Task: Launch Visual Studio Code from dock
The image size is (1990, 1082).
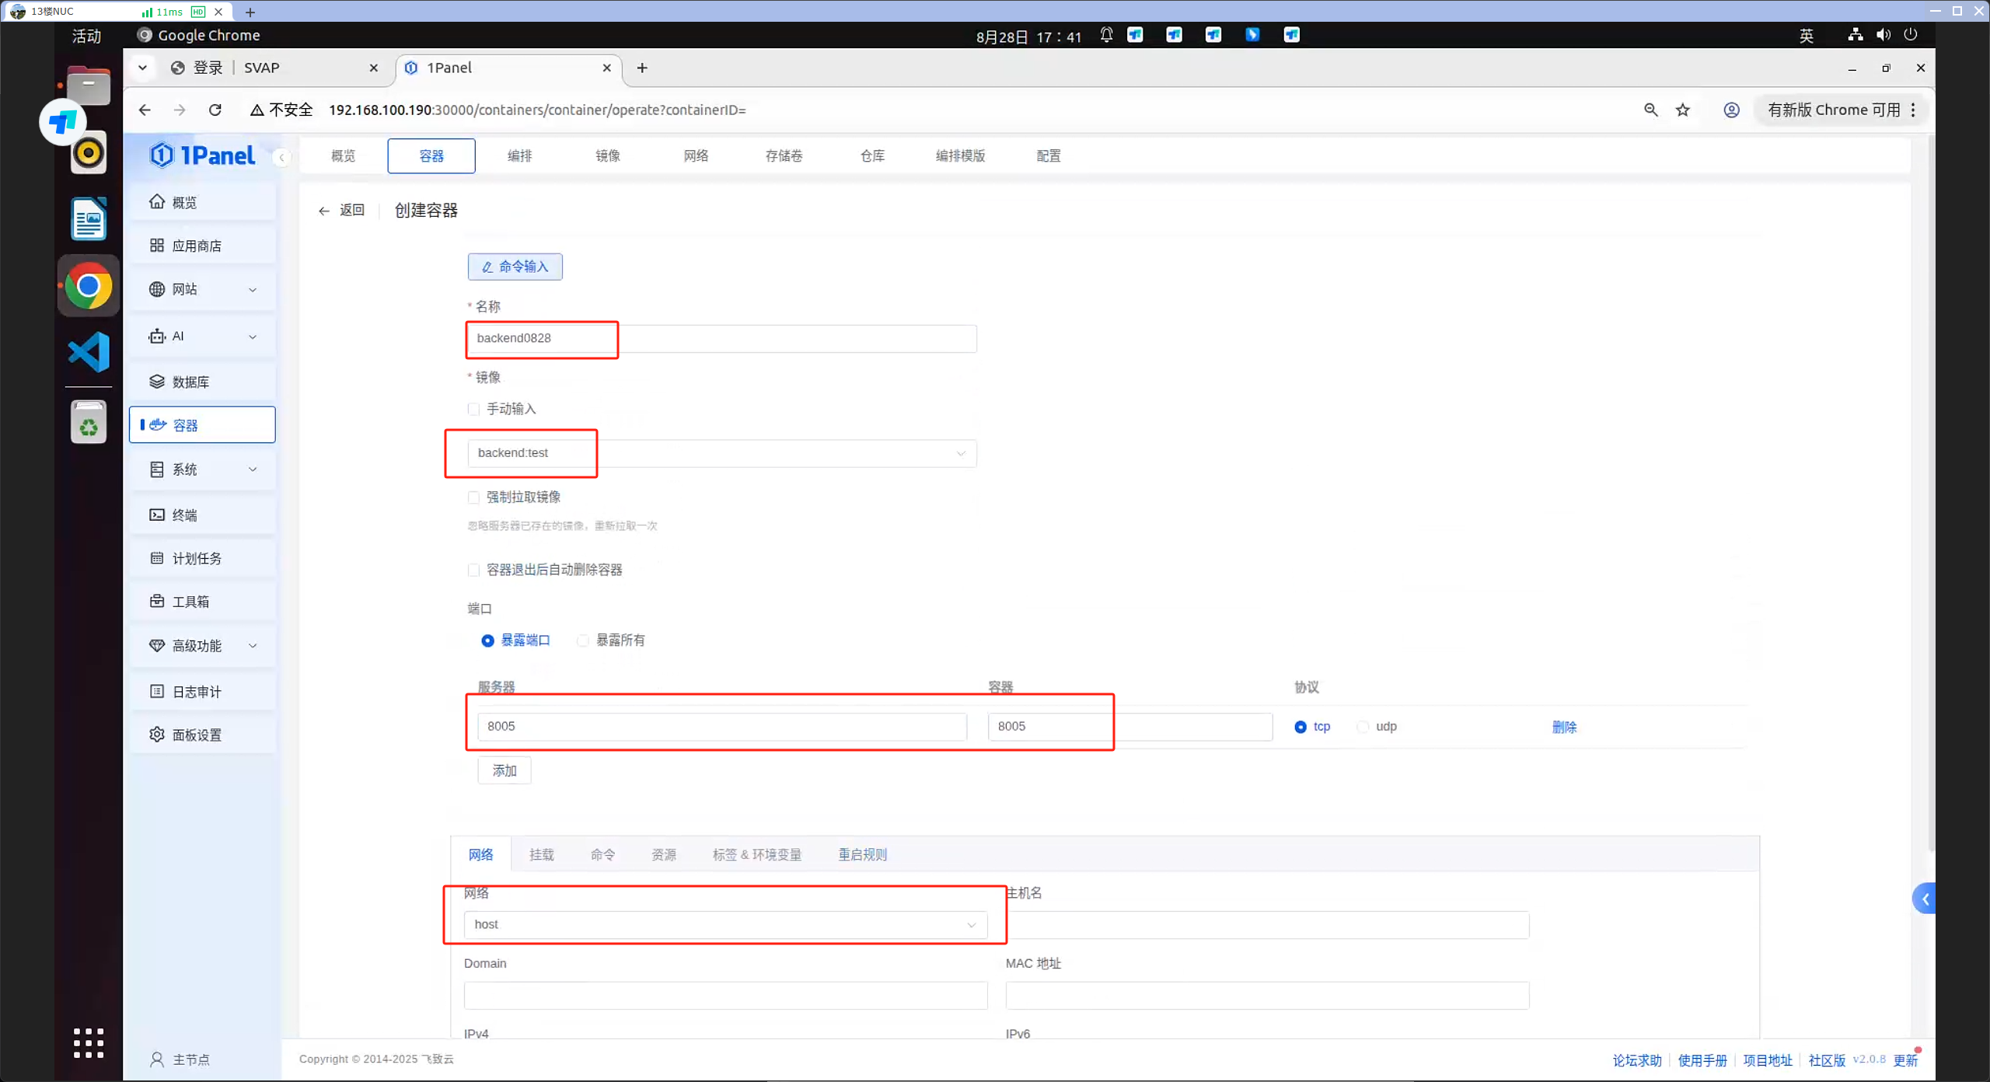Action: (x=89, y=352)
